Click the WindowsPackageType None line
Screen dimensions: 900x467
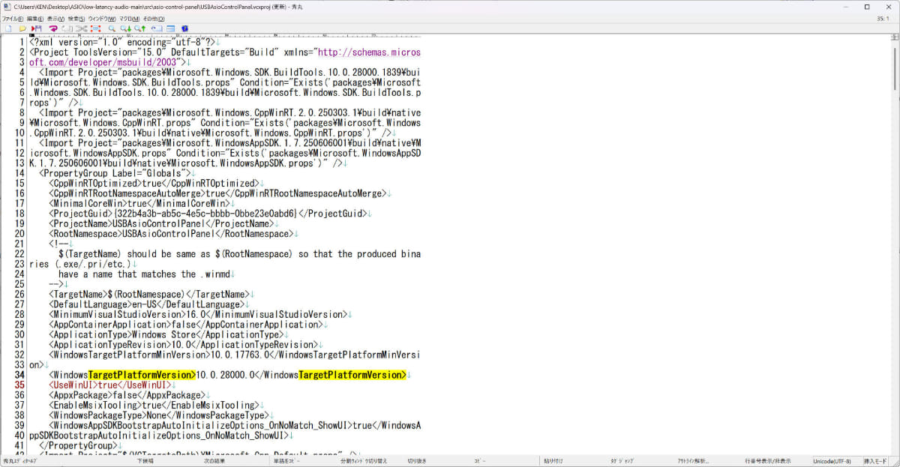[x=157, y=415]
